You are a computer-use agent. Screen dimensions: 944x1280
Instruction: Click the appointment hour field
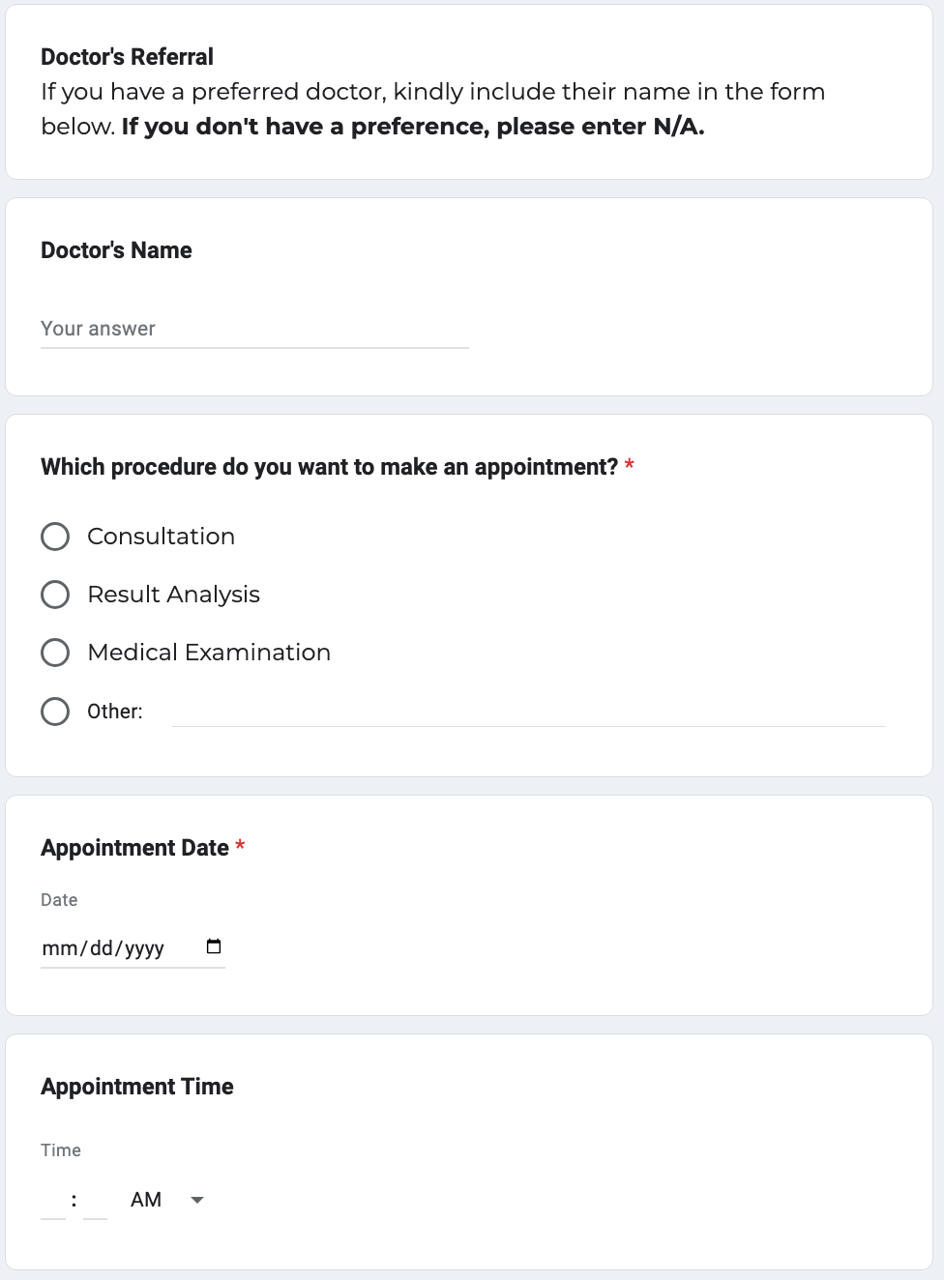tap(53, 1201)
